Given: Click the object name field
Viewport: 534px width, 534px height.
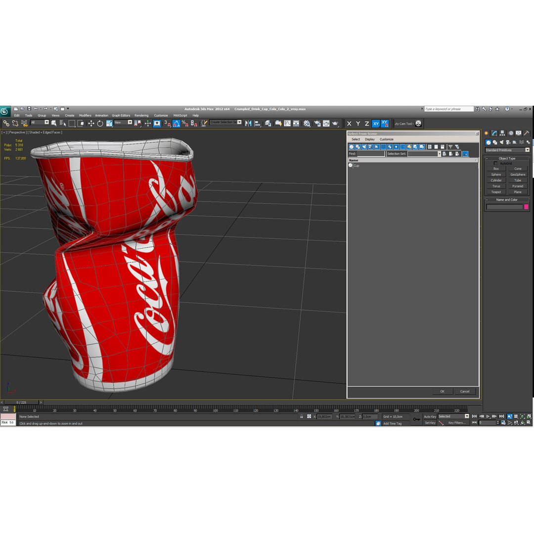Looking at the screenshot, I should (x=504, y=207).
